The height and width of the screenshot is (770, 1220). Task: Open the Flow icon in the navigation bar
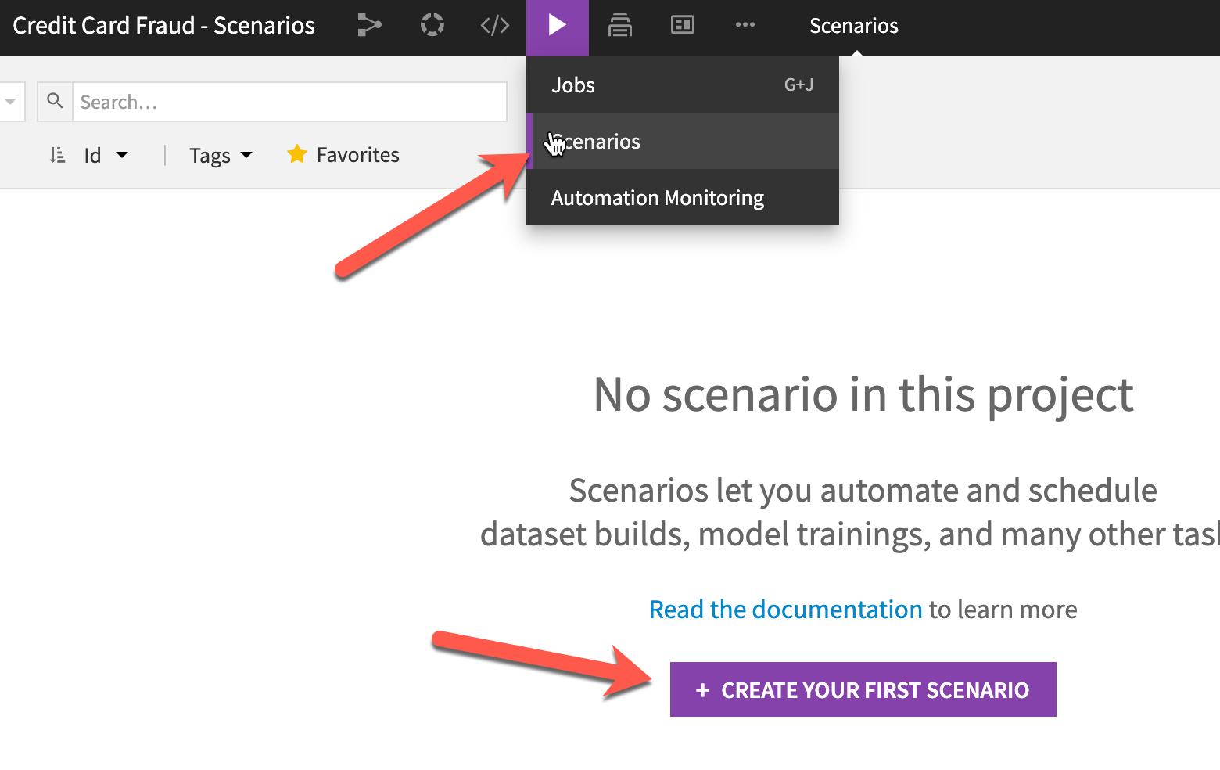pyautogui.click(x=369, y=25)
